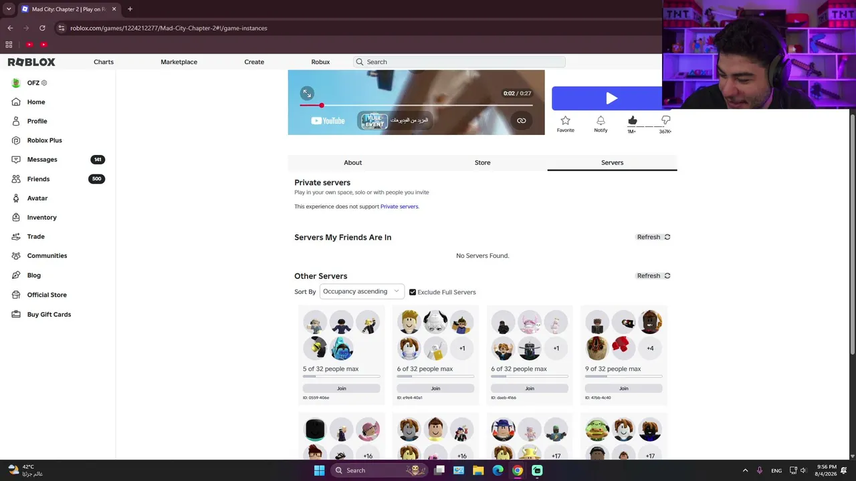
Task: Follow the Private servers link
Action: (x=399, y=206)
